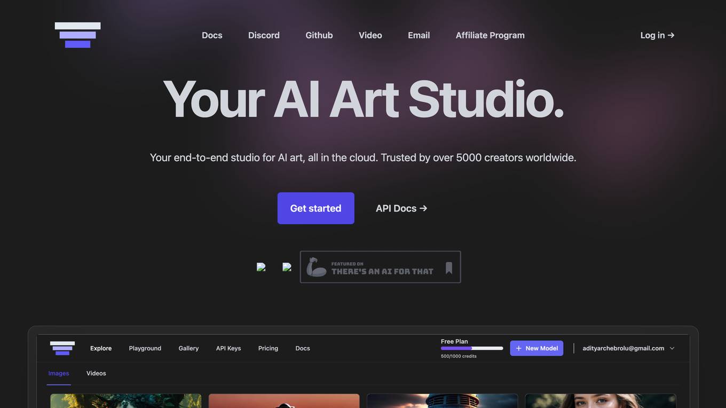
Task: Click the first small badge left of featured banner
Action: [261, 266]
